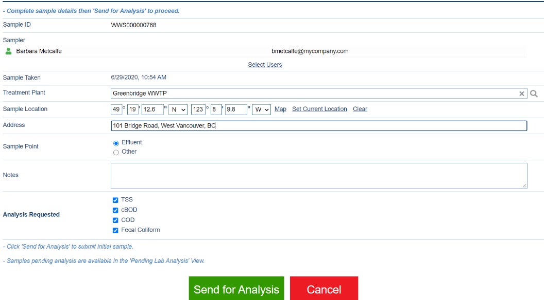Click the green sampler user icon

tap(8, 51)
